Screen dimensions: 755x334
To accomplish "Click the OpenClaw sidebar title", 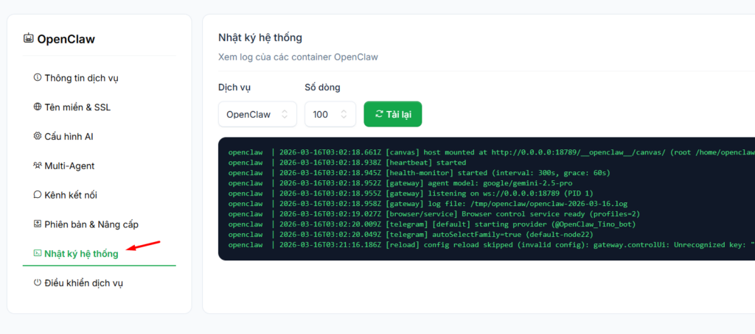I will (66, 39).
